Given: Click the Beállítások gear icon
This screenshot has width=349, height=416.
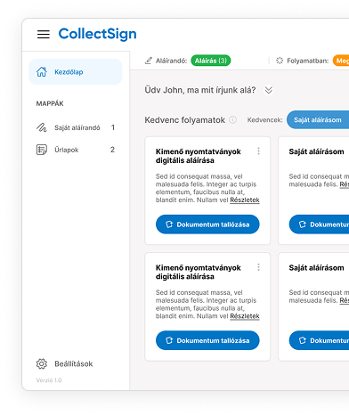Looking at the screenshot, I should coord(42,363).
